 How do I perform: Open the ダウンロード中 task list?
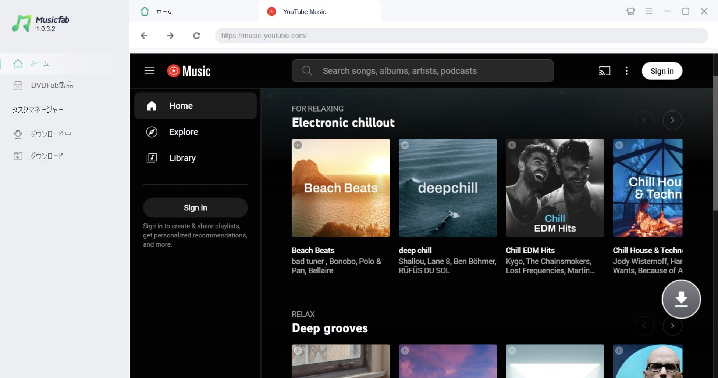coord(65,134)
